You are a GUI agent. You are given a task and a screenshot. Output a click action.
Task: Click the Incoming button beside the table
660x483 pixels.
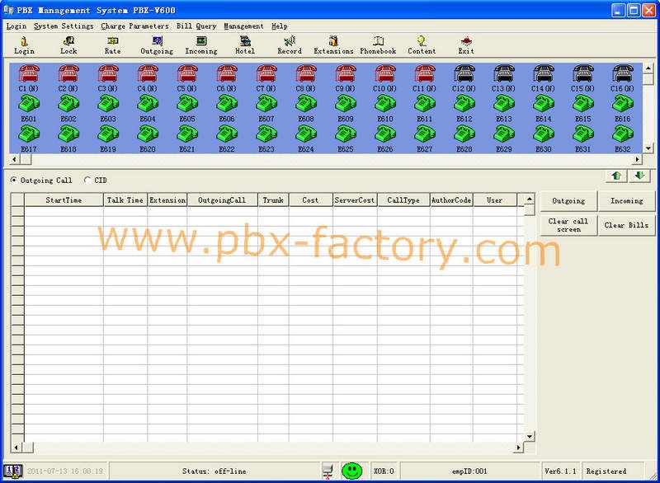point(627,201)
